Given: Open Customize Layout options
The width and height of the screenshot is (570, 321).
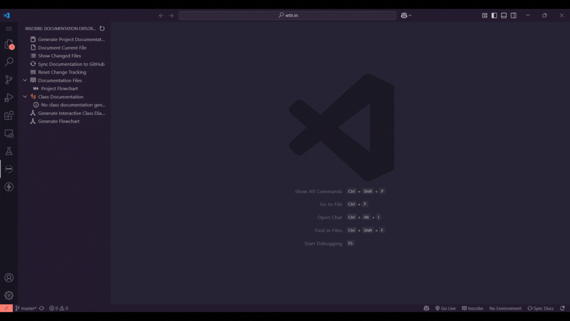Looking at the screenshot, I should (x=484, y=15).
